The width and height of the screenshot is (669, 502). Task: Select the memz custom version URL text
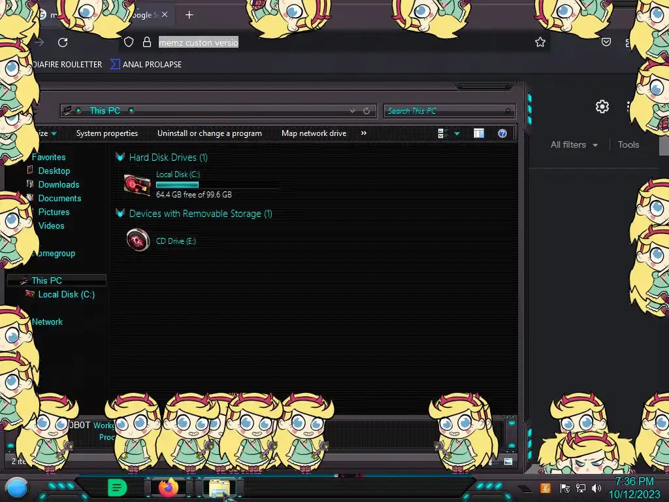pyautogui.click(x=199, y=42)
